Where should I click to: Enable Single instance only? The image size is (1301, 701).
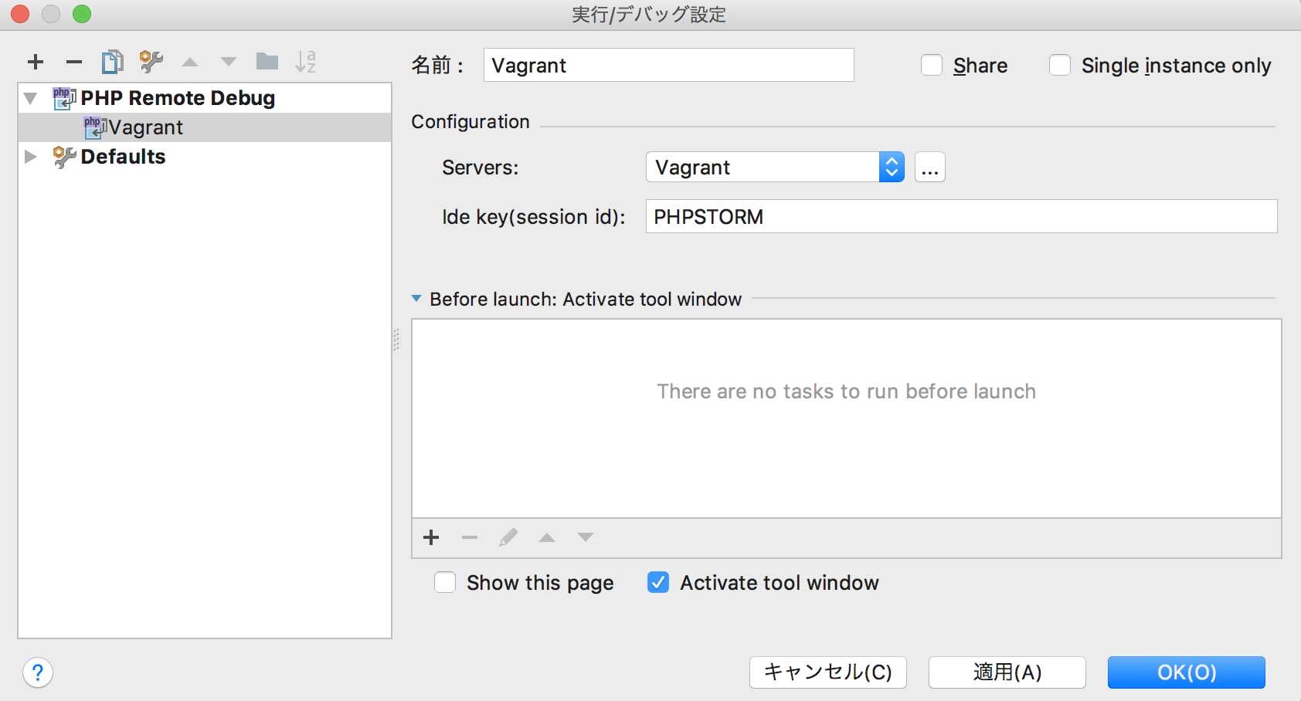[x=1059, y=65]
